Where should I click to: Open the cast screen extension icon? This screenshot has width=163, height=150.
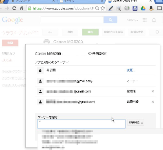[x=159, y=9]
